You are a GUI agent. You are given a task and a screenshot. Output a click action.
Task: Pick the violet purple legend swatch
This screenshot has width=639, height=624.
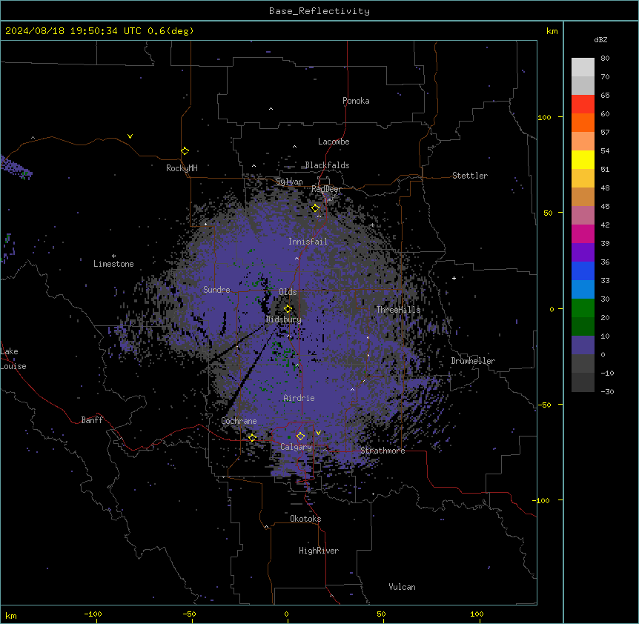pyautogui.click(x=583, y=253)
